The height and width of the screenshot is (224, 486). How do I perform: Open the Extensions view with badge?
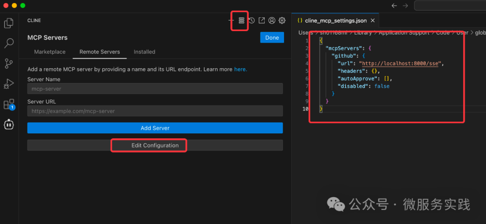[9, 104]
